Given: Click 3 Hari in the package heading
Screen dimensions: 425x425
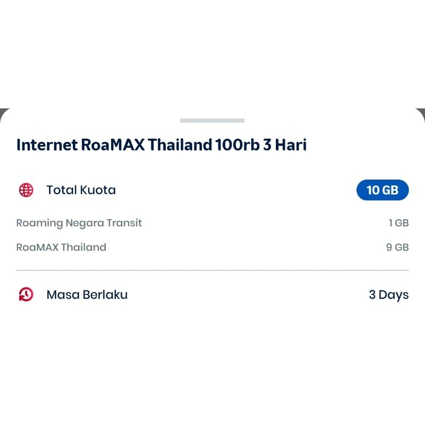Looking at the screenshot, I should pyautogui.click(x=284, y=145).
